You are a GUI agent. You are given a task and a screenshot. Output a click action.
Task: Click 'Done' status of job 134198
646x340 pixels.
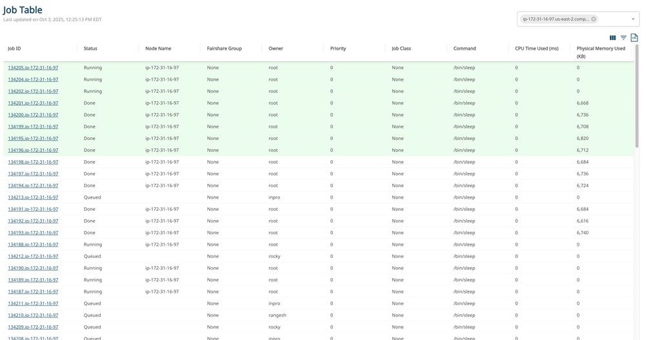pos(89,162)
